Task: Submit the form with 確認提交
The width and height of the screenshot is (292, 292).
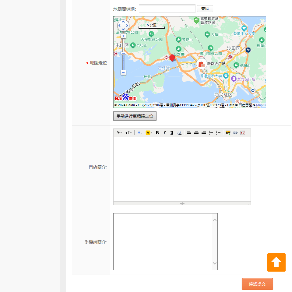Action: [x=257, y=284]
